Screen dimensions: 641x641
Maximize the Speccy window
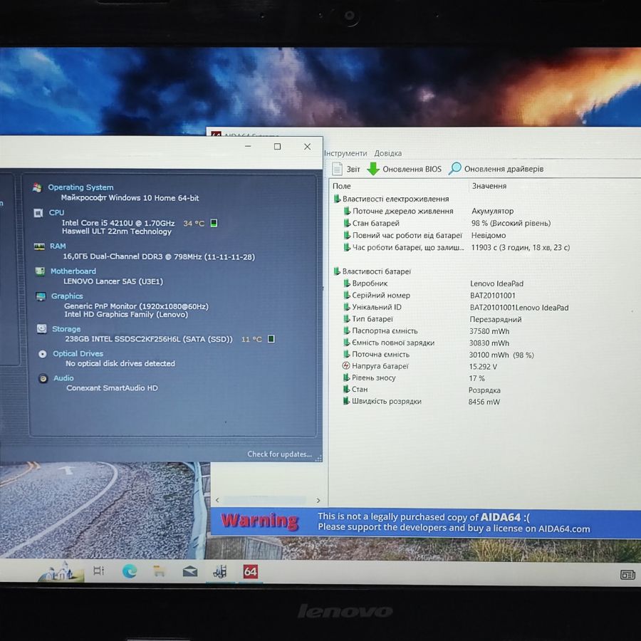(277, 146)
